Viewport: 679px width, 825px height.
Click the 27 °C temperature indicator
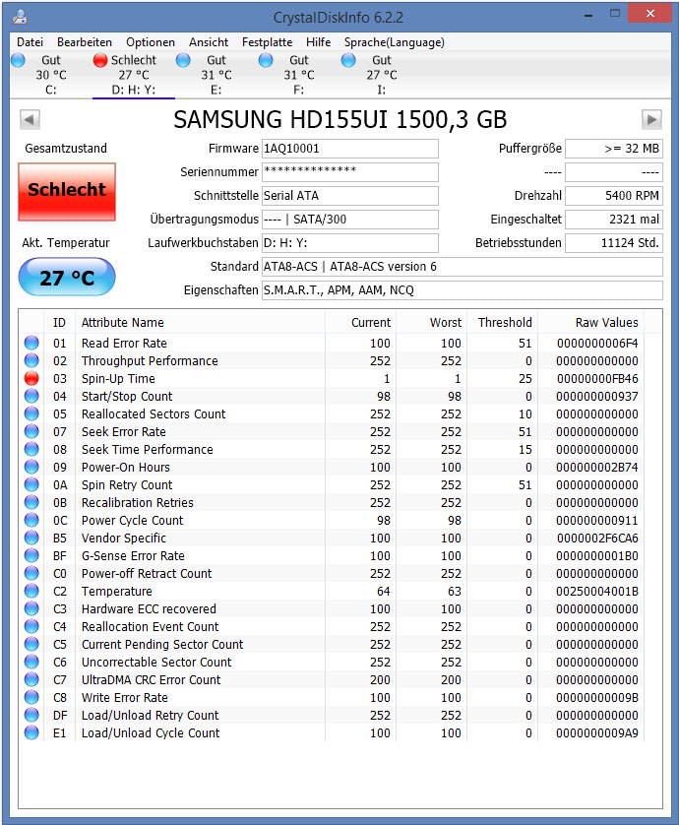[67, 278]
